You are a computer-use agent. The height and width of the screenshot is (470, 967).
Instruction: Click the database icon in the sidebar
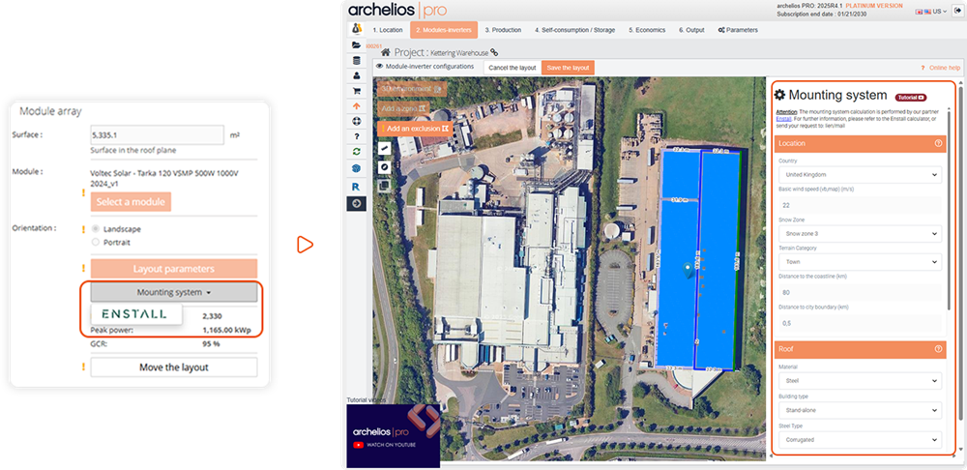(x=356, y=60)
